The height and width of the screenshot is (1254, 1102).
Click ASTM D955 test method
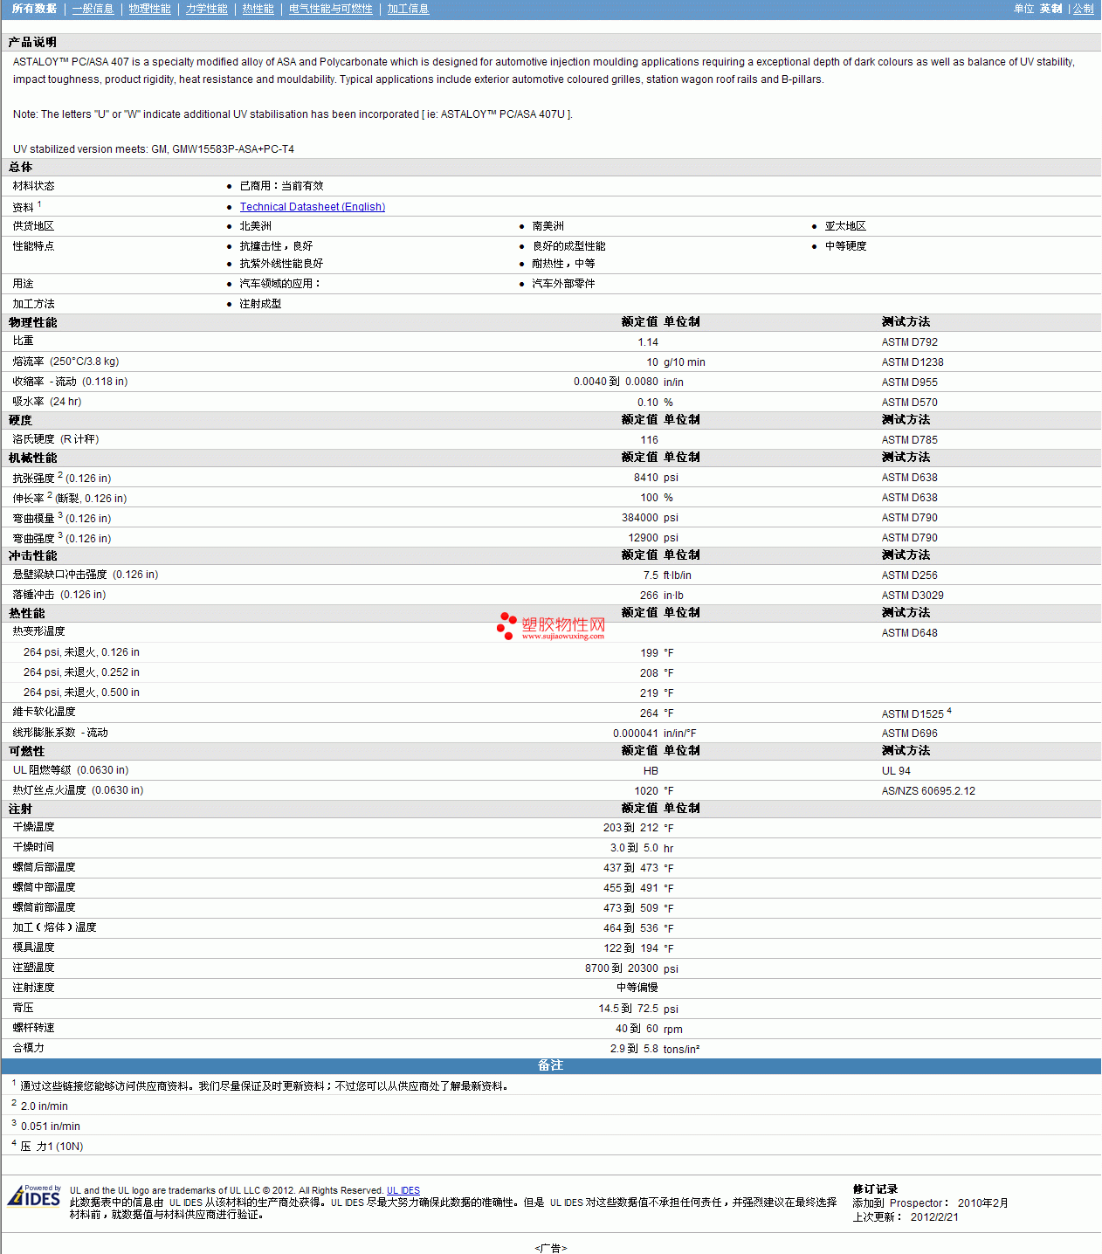point(909,382)
